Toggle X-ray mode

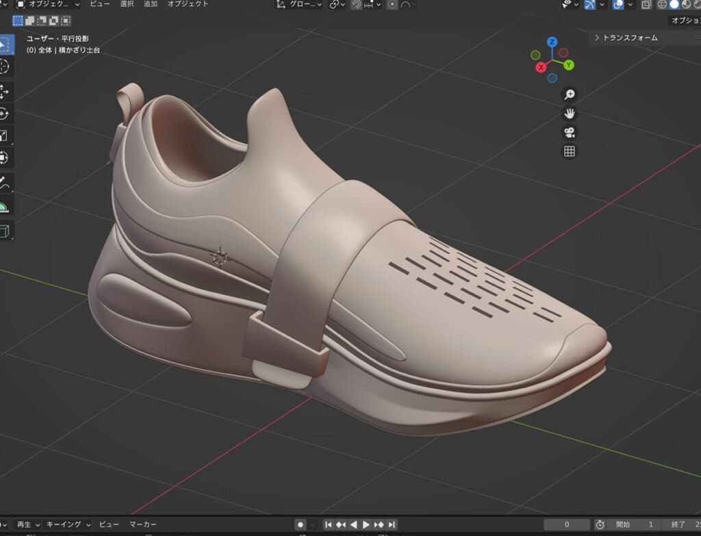click(x=646, y=5)
